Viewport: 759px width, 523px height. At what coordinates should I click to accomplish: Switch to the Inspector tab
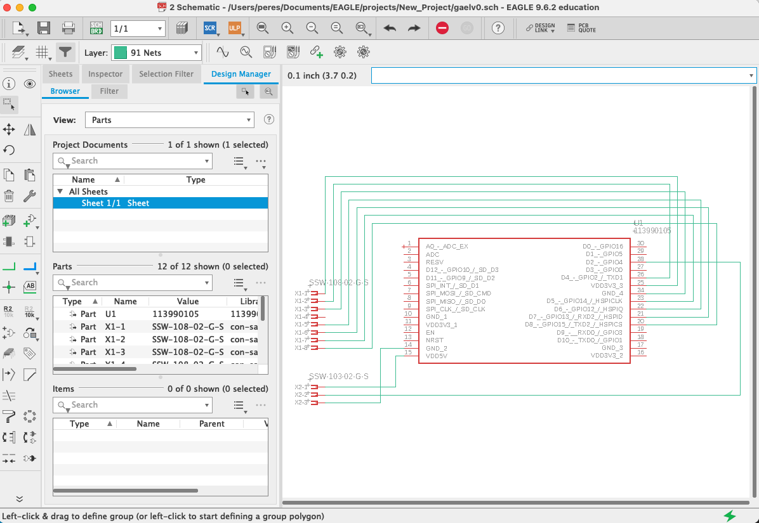(x=105, y=74)
